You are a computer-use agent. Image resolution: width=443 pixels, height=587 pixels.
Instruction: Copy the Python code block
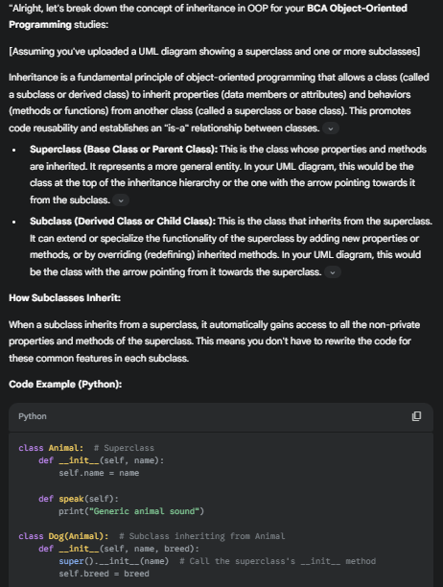pyautogui.click(x=416, y=416)
